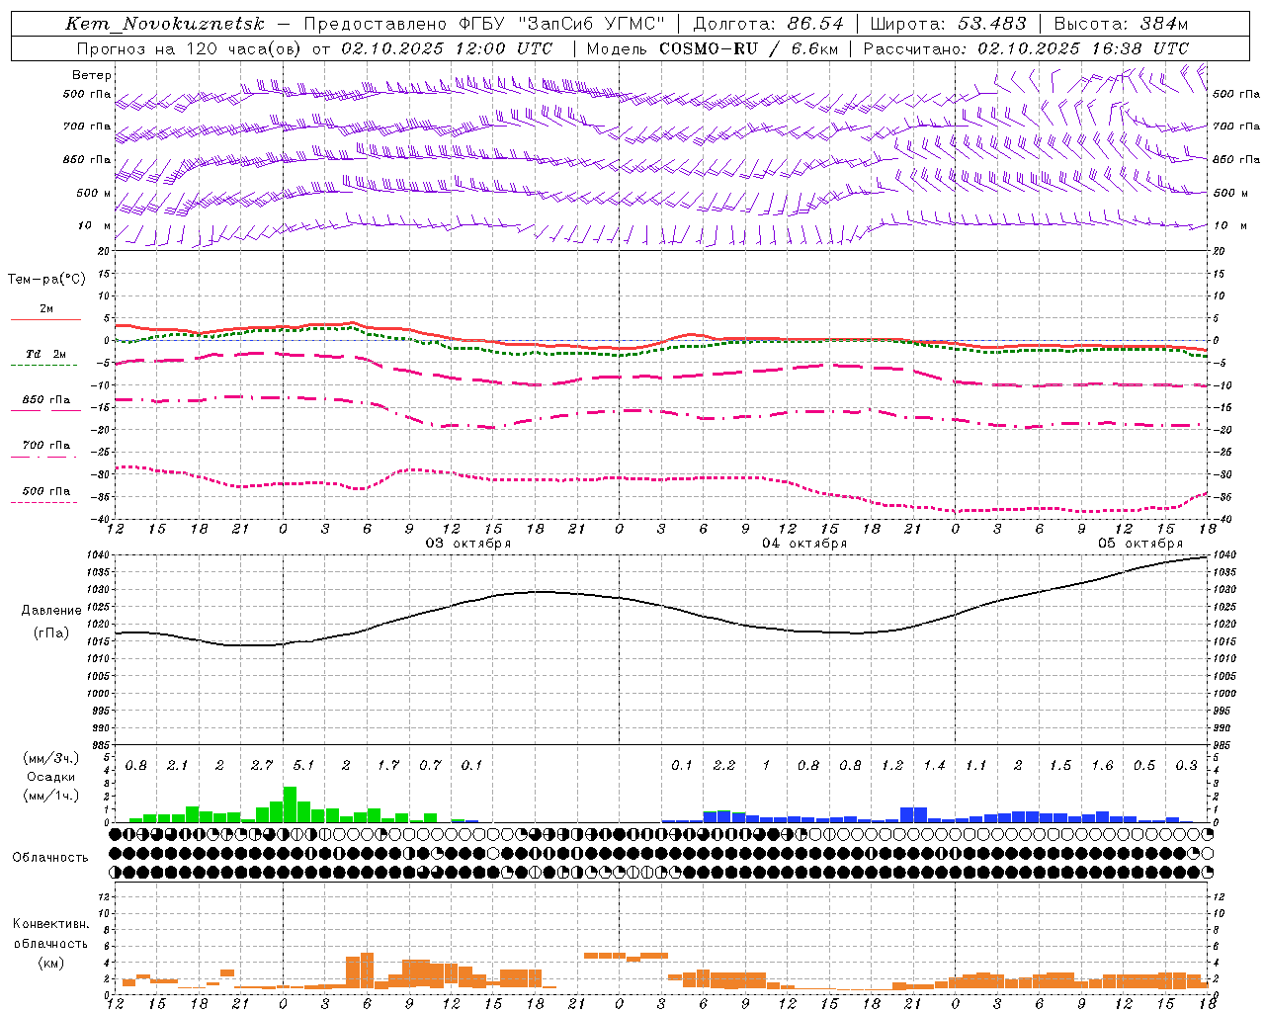Click the 'Ветер' wind panel label
Image resolution: width=1265 pixels, height=1012 pixels.
click(92, 75)
